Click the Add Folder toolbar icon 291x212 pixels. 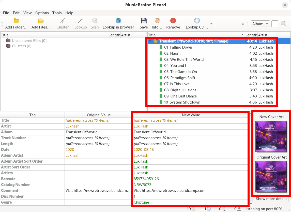pyautogui.click(x=16, y=21)
